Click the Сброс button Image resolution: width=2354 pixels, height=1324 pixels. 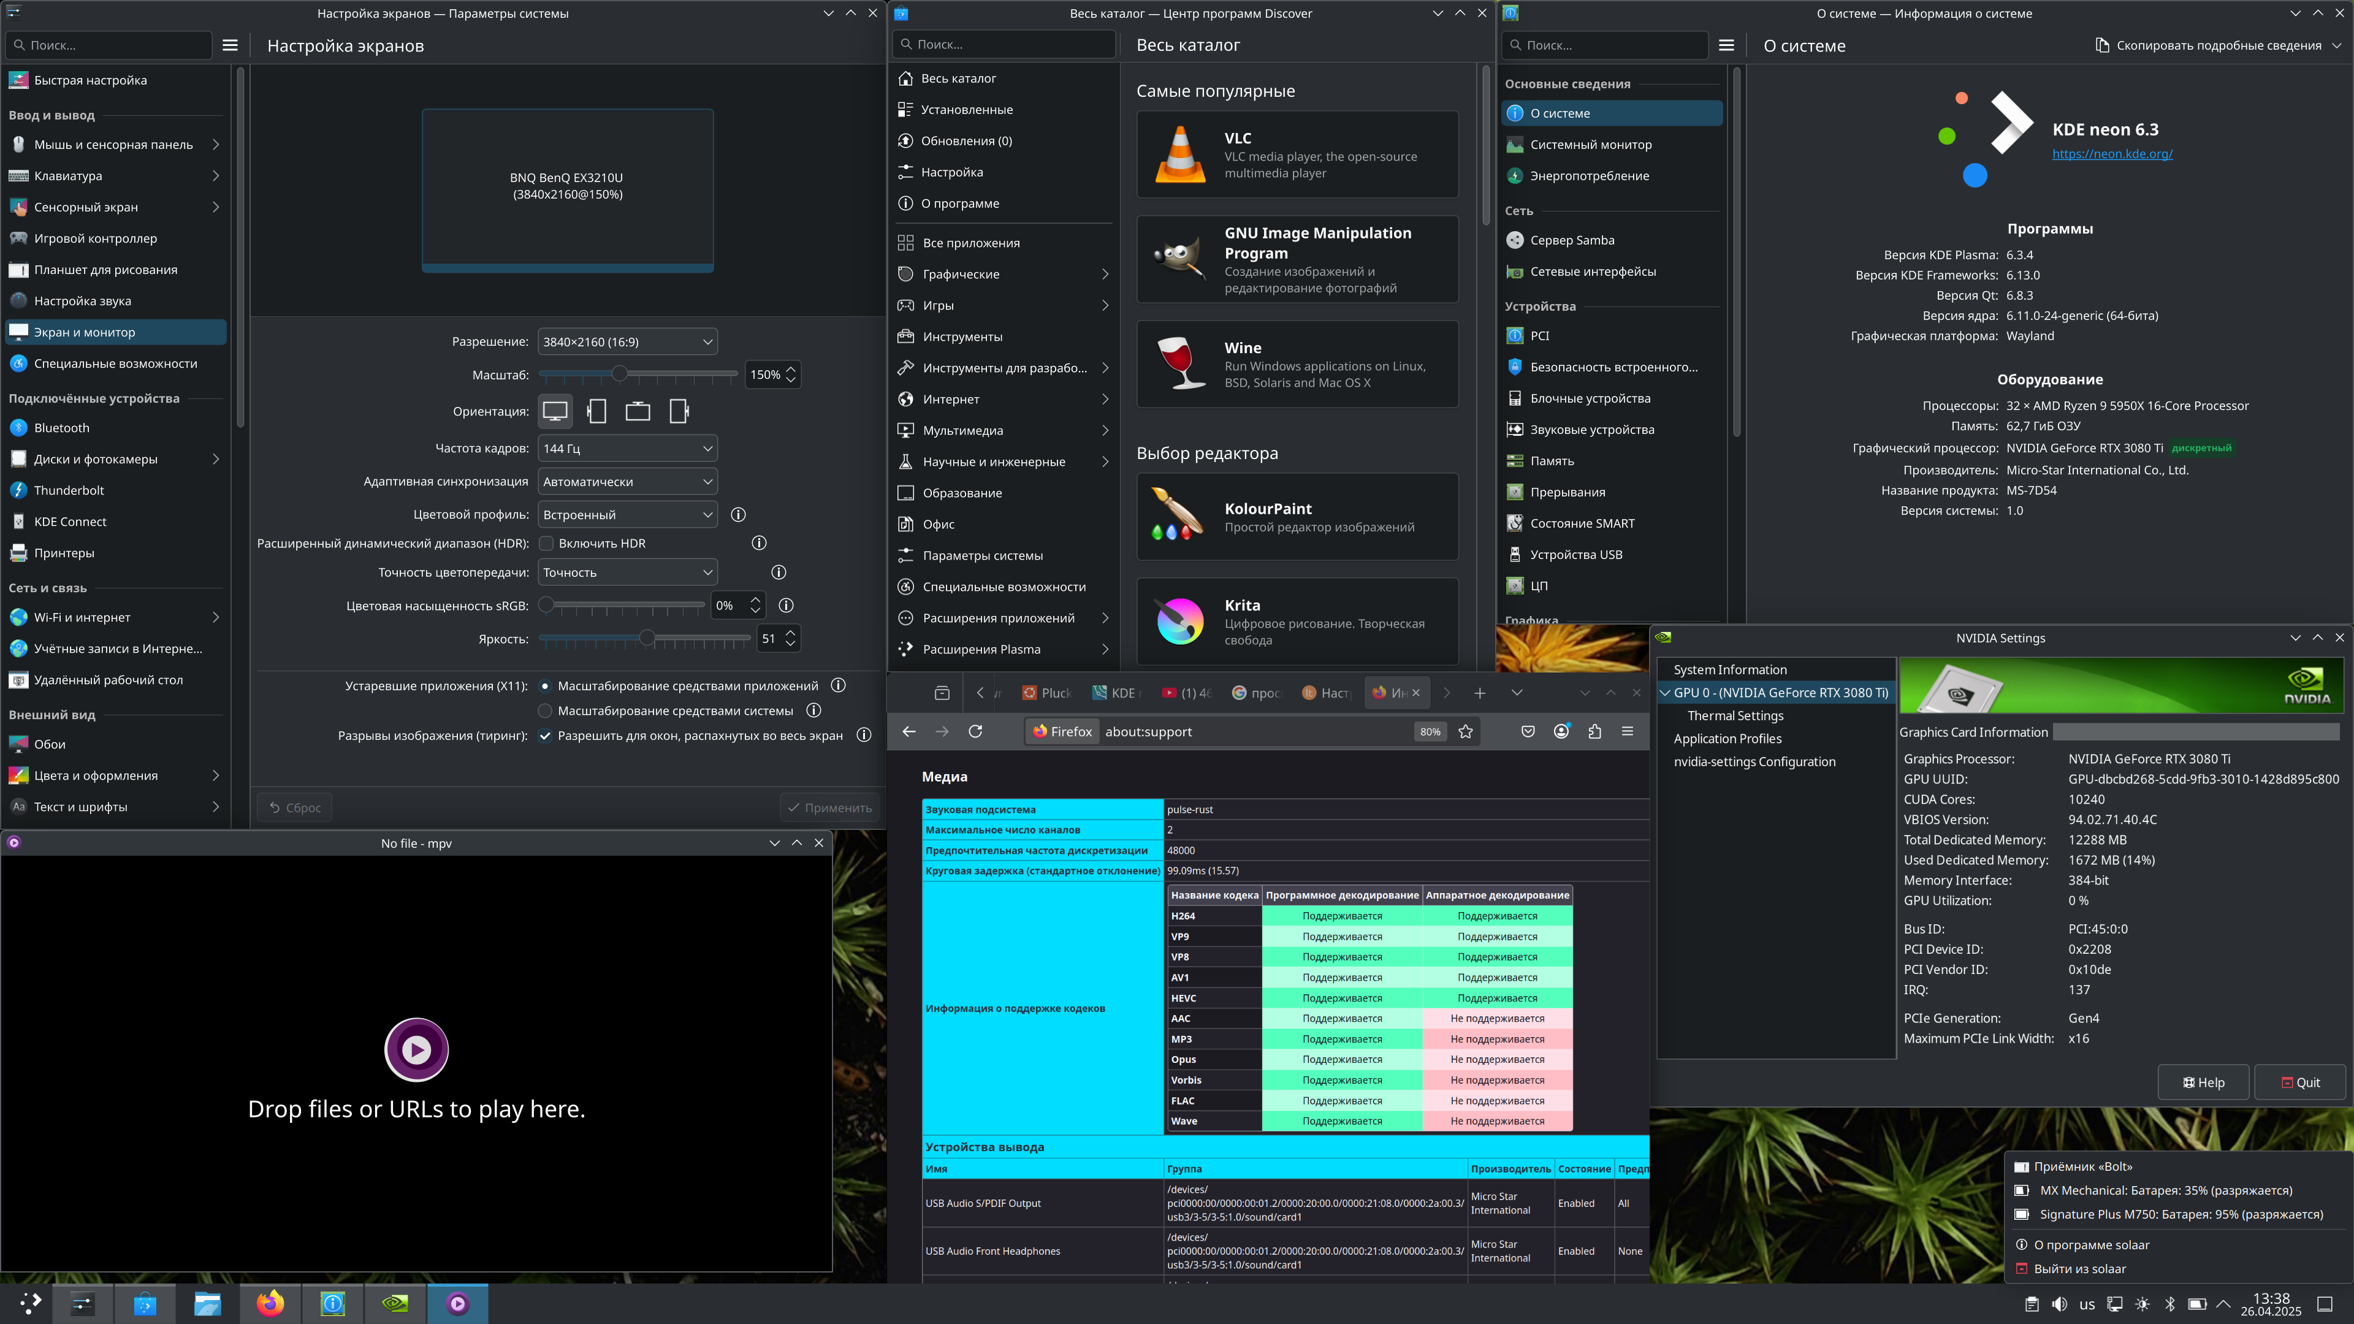tap(295, 808)
